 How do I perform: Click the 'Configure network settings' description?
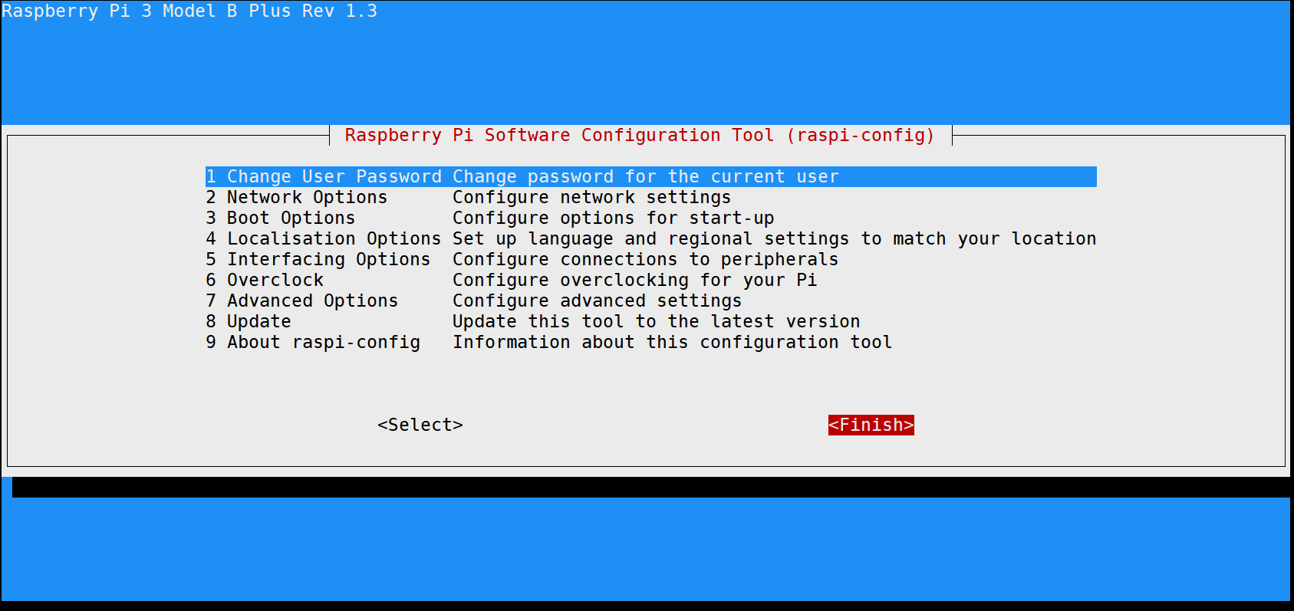(x=591, y=198)
